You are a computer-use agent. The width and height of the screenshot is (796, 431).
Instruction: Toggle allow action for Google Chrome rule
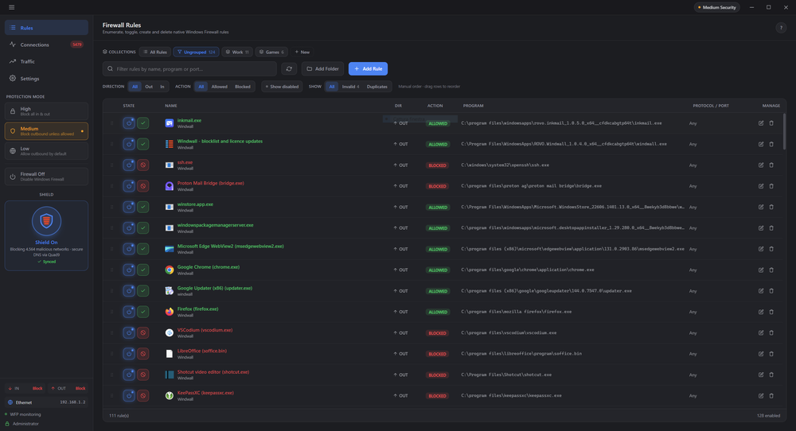pos(143,270)
